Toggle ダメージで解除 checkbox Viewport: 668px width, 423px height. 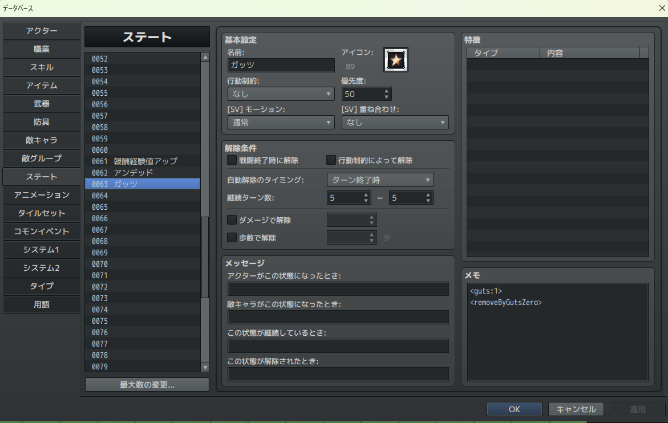pos(232,219)
